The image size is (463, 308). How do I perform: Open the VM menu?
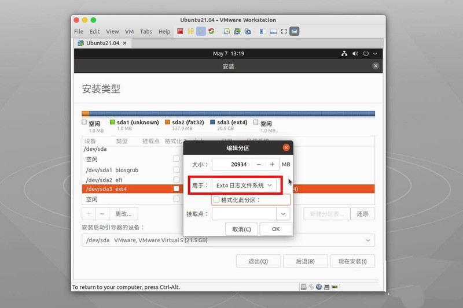click(x=129, y=31)
